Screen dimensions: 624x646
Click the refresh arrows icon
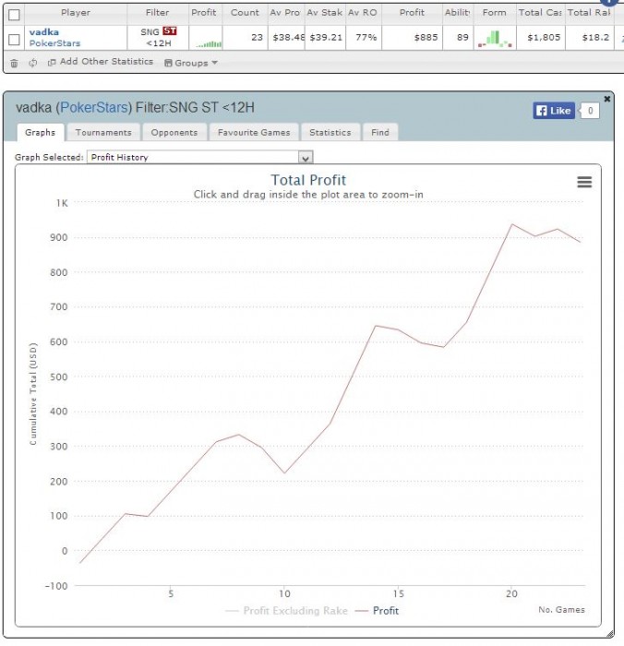click(x=33, y=63)
